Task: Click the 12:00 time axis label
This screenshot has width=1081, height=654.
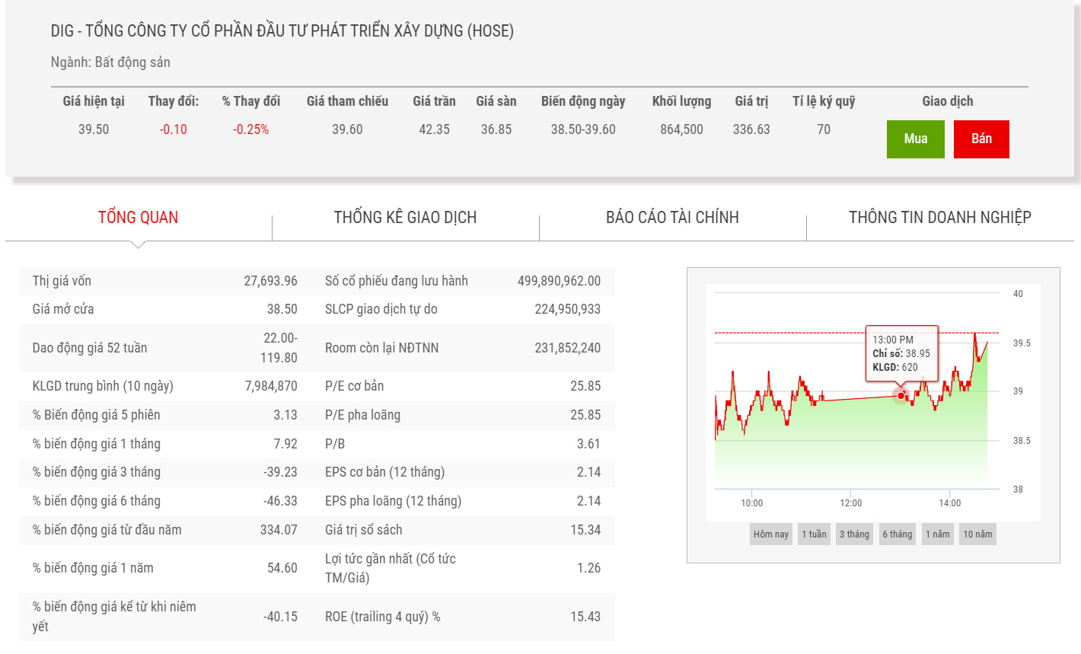Action: (851, 503)
